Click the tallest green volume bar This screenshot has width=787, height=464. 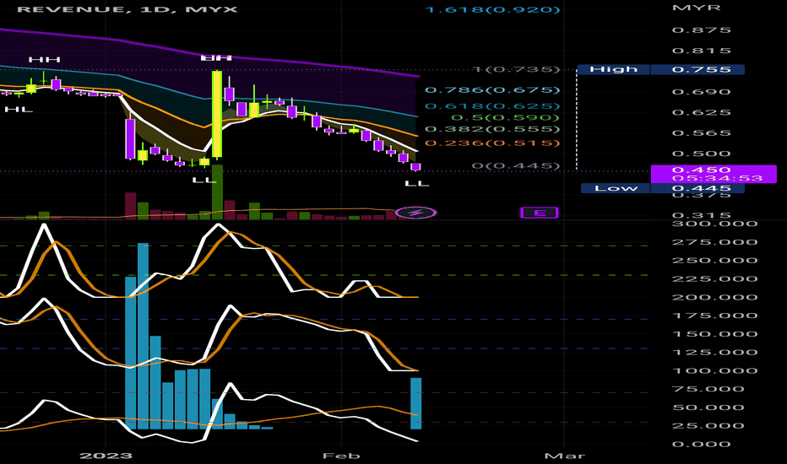point(217,193)
